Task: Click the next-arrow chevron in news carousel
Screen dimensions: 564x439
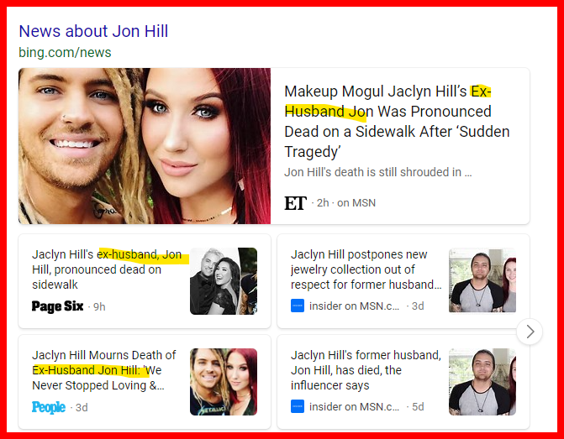Action: tap(530, 332)
